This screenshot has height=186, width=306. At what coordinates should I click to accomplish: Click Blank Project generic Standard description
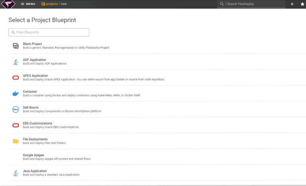click(x=66, y=48)
